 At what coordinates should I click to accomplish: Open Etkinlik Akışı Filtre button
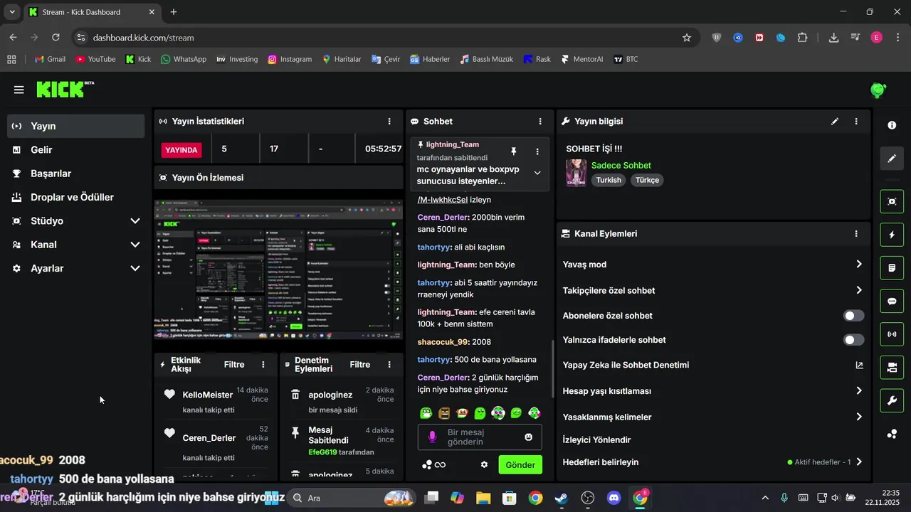click(x=234, y=365)
